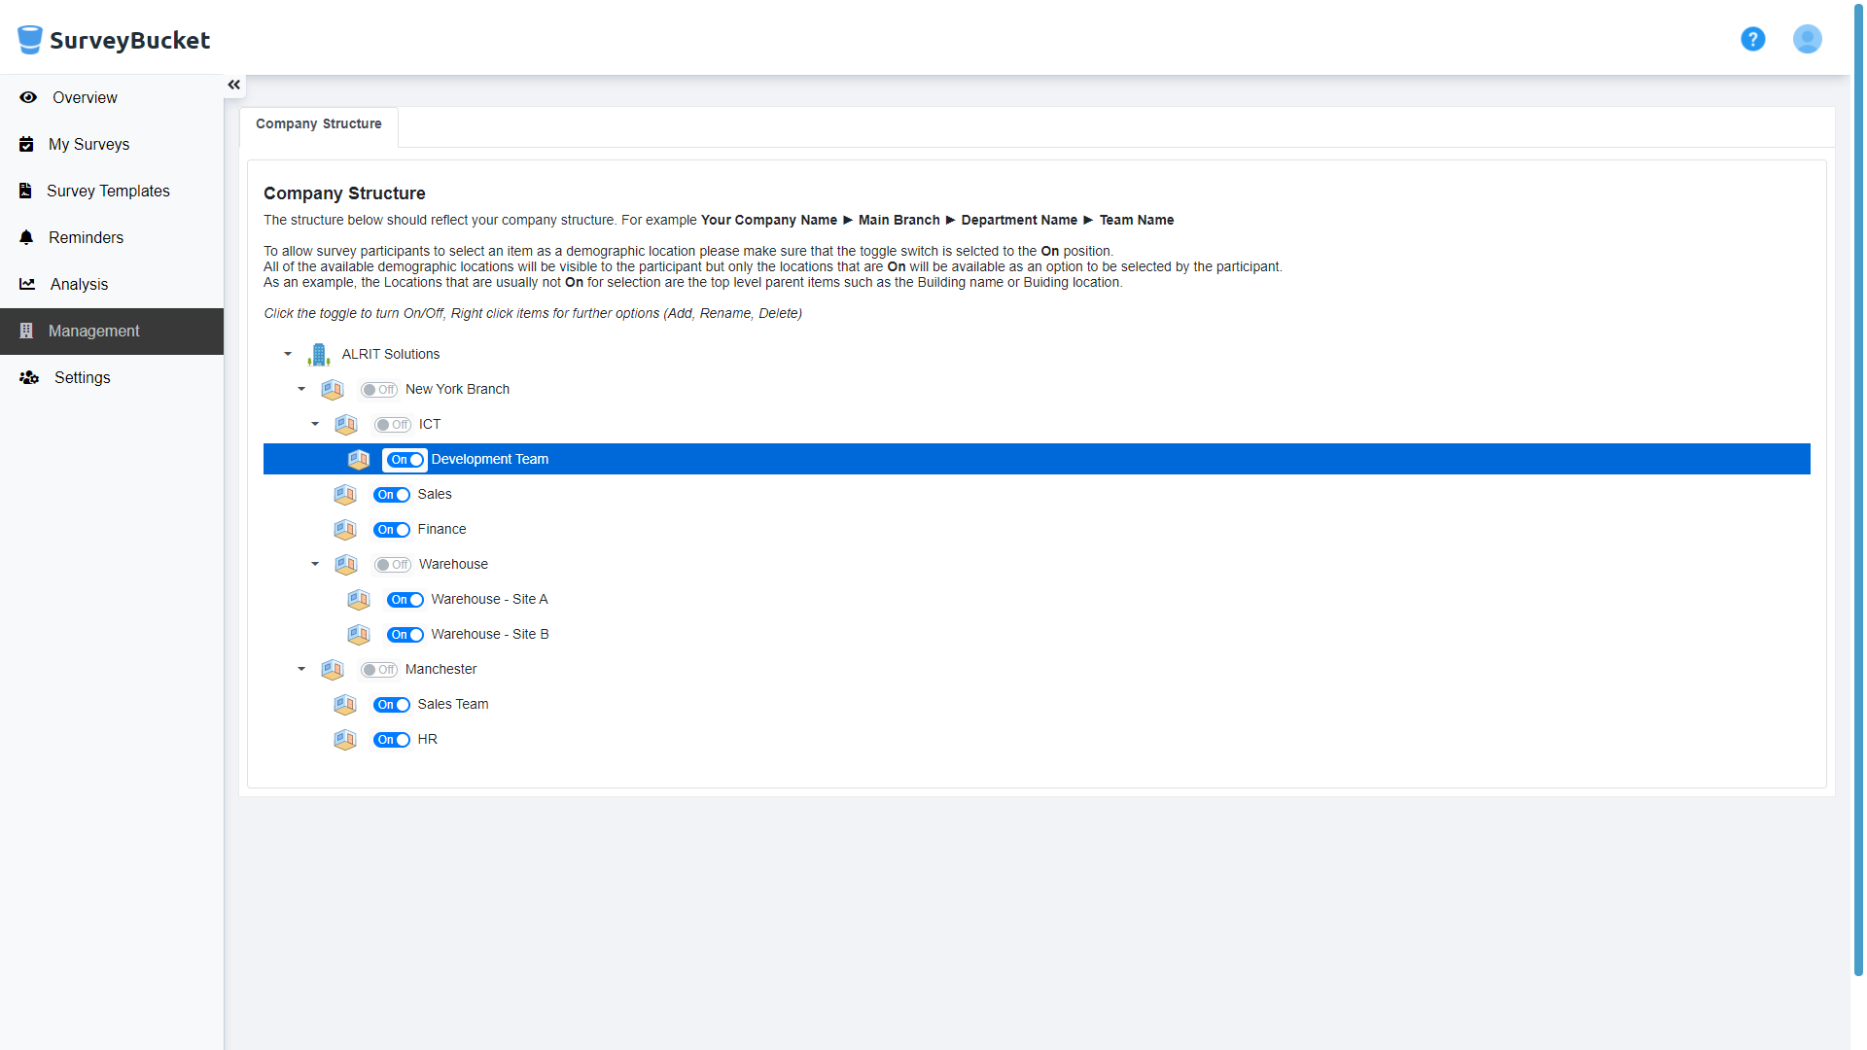Collapse the New York Branch node arrow
This screenshot has width=1867, height=1050.
click(301, 389)
